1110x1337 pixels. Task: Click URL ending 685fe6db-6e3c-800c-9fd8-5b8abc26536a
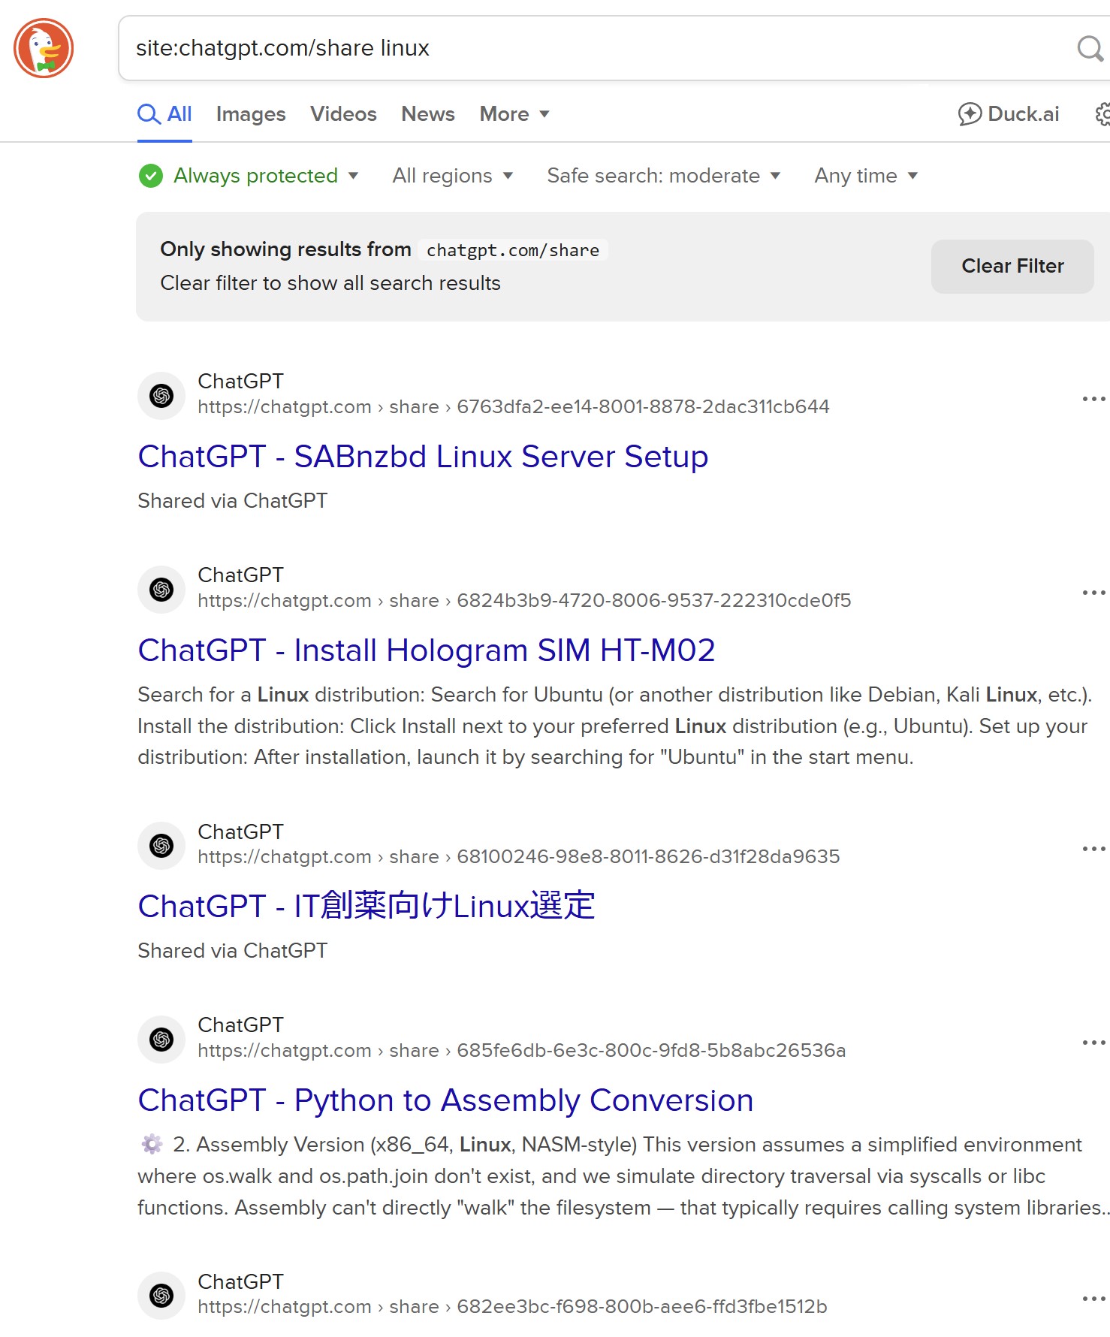tap(522, 1050)
